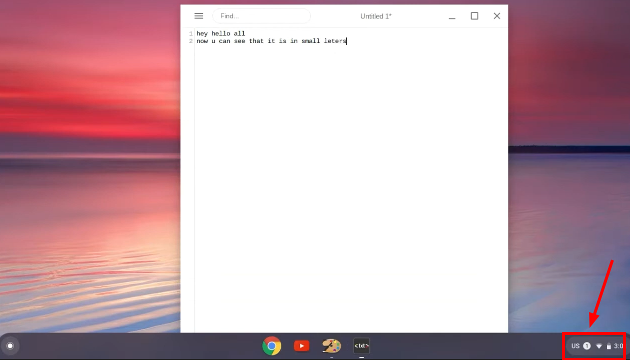Click the clock in the system tray
The image size is (630, 360).
620,345
